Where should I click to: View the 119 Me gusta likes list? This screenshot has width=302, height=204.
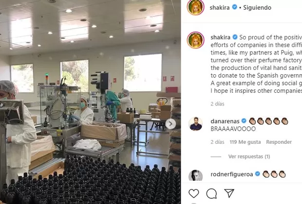click(x=245, y=142)
